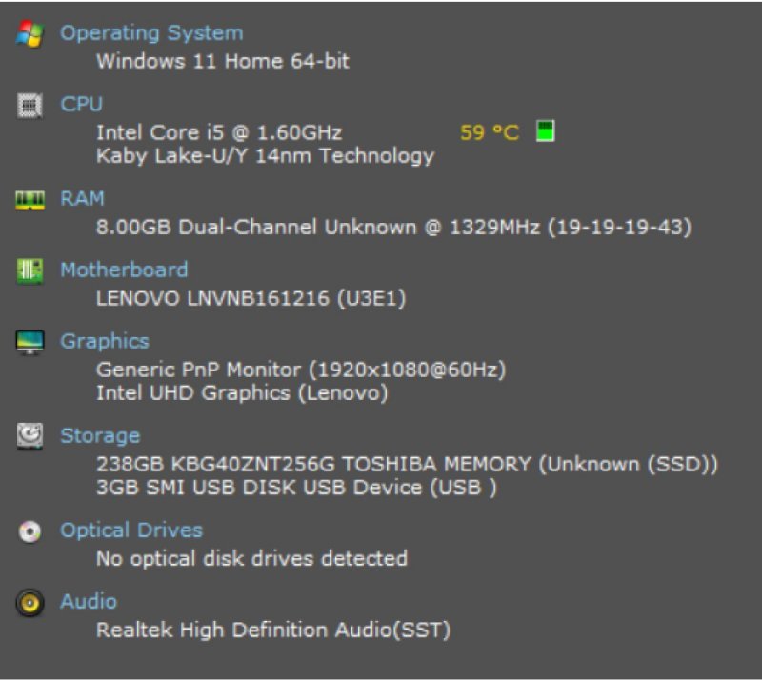Click the Storage hard drive icon
The width and height of the screenshot is (762, 680).
[30, 436]
